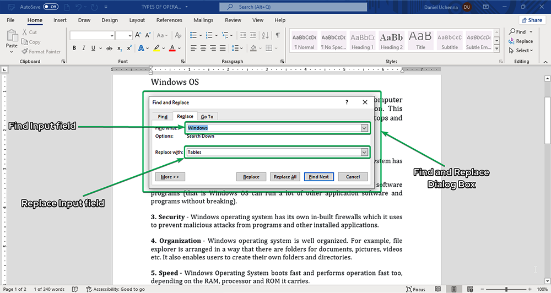
Task: Click the Find Next button
Action: pyautogui.click(x=318, y=177)
